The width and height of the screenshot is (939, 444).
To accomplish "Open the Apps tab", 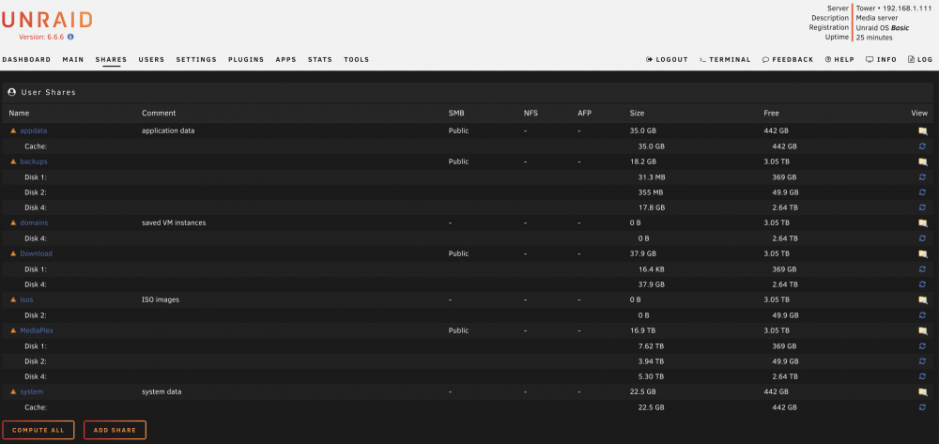I will pos(285,60).
